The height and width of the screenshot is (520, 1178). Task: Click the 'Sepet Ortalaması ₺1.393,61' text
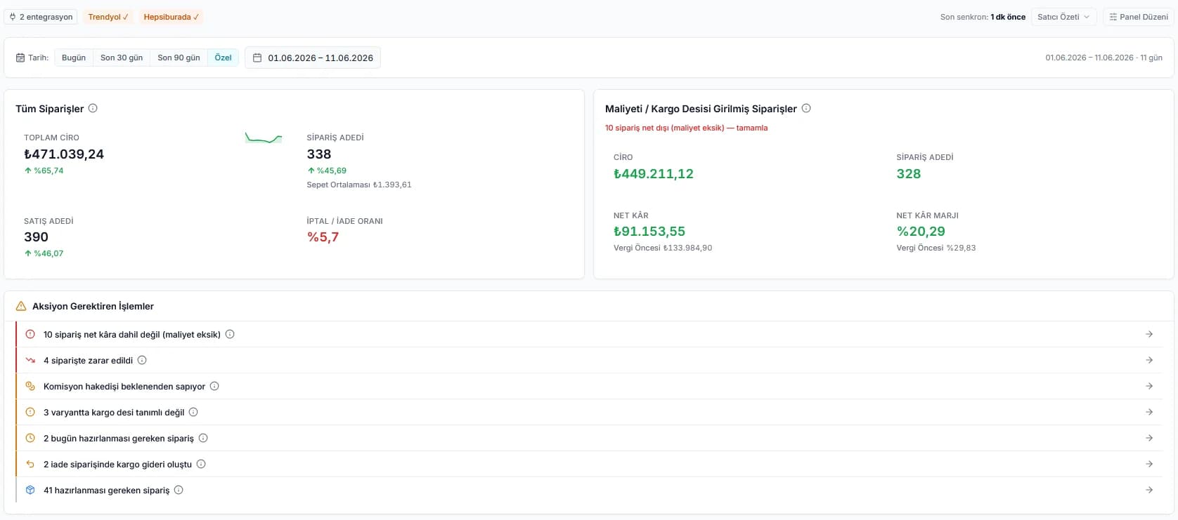(359, 185)
